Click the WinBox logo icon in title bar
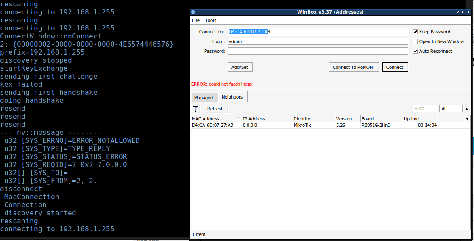This screenshot has width=474, height=241. tap(193, 12)
